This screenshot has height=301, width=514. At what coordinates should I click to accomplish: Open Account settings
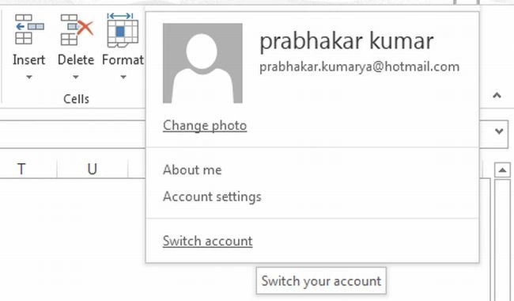tap(212, 196)
